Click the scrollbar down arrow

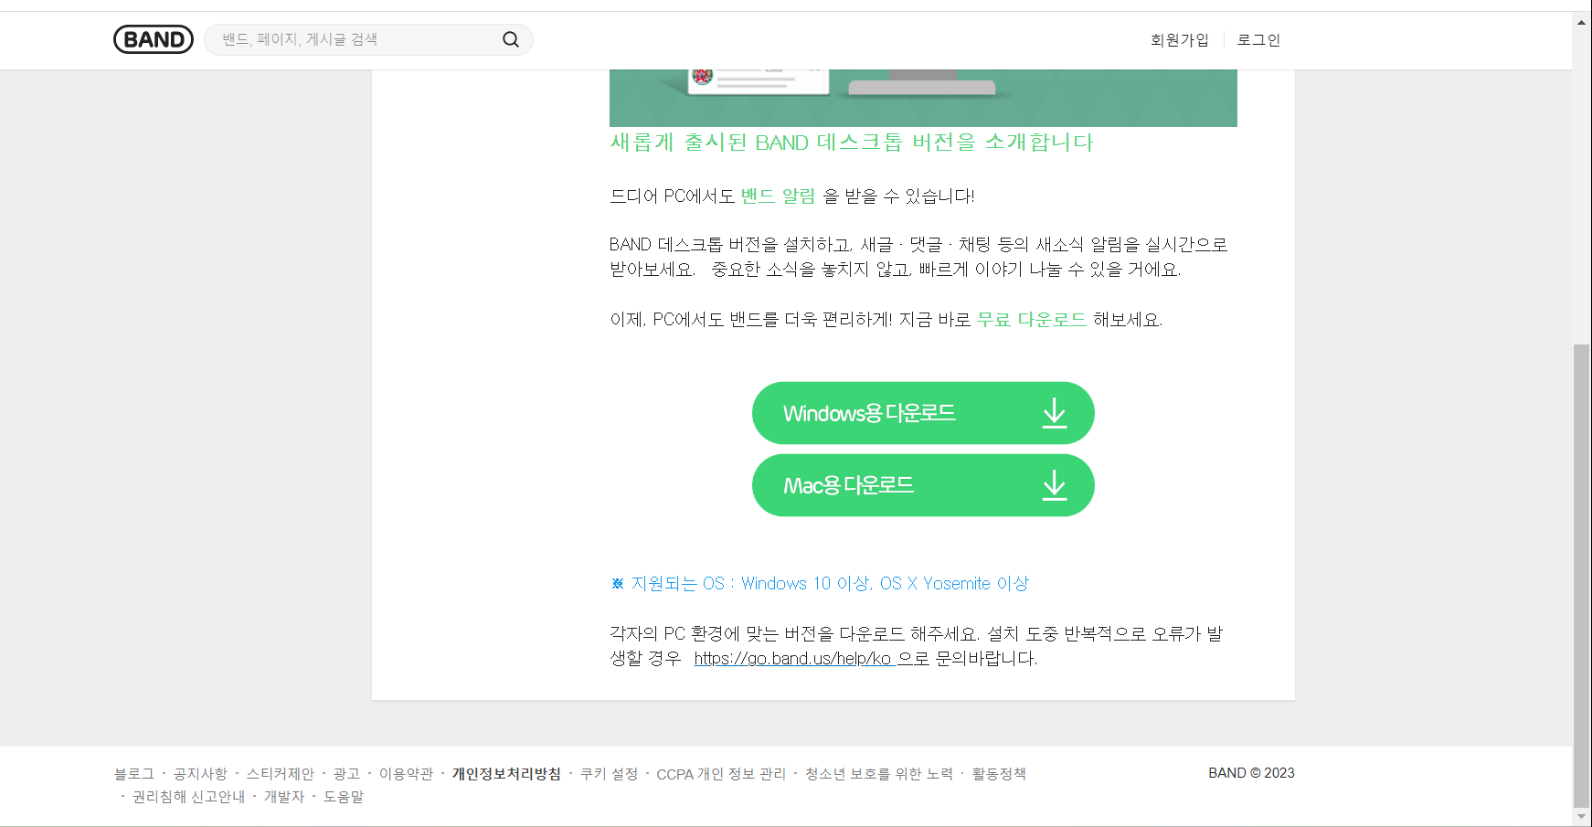click(x=1581, y=818)
